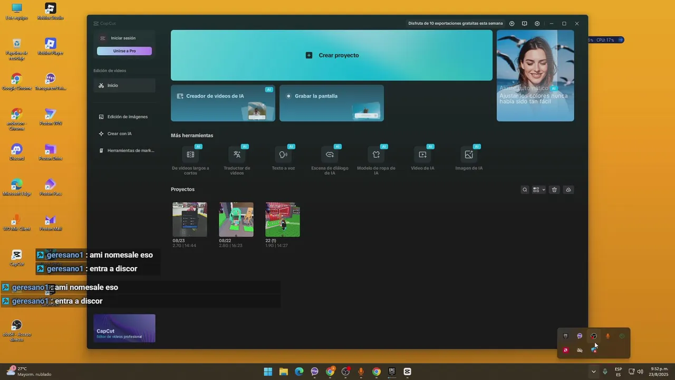The height and width of the screenshot is (380, 675).
Task: Open CapCut settings hexagon icon
Action: (x=537, y=24)
